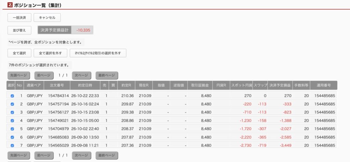
Task: Click the 一括決済 button
Action: (x=19, y=18)
